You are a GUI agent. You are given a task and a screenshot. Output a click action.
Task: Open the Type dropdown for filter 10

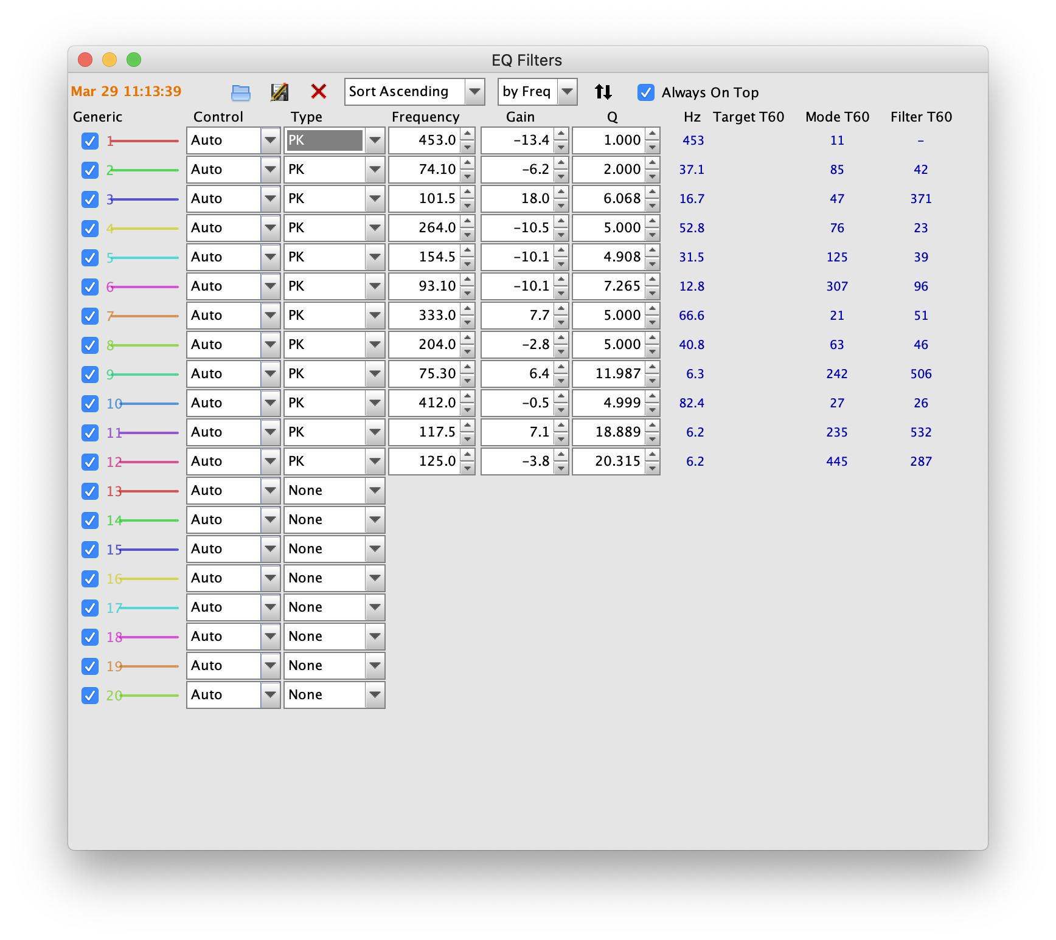point(335,403)
